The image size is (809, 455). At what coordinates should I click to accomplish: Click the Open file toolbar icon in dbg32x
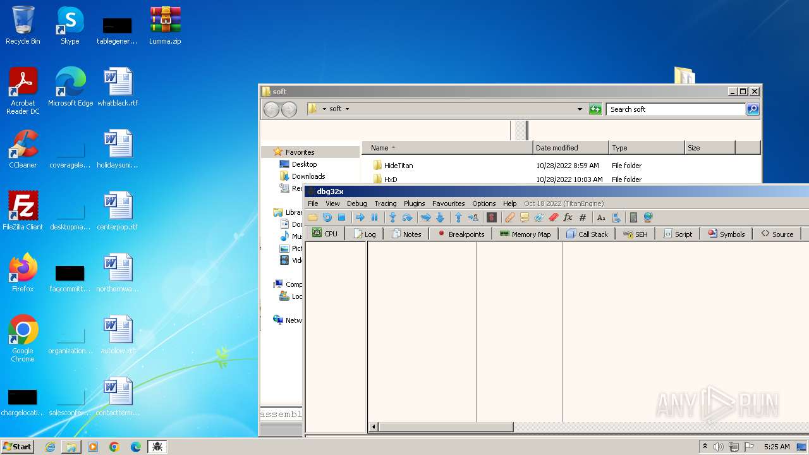tap(313, 217)
